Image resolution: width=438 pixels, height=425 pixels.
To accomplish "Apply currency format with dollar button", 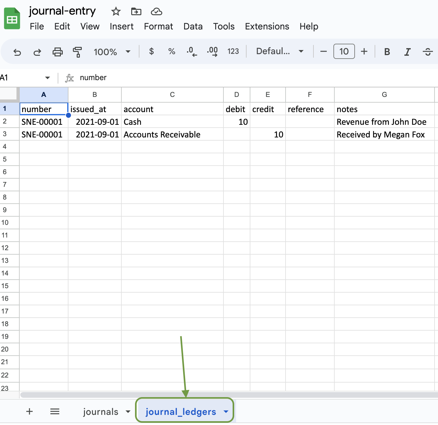I will click(151, 51).
